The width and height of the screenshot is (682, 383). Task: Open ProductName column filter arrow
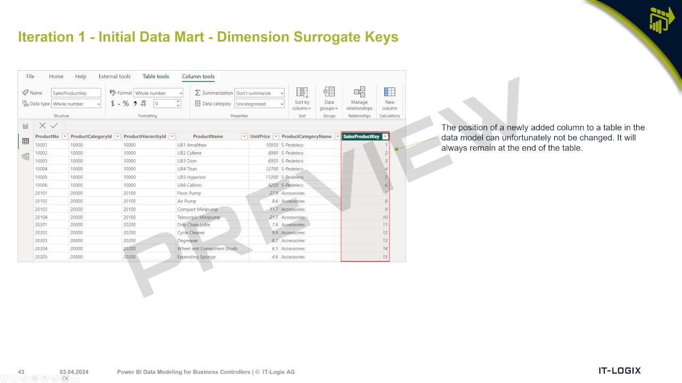point(245,137)
